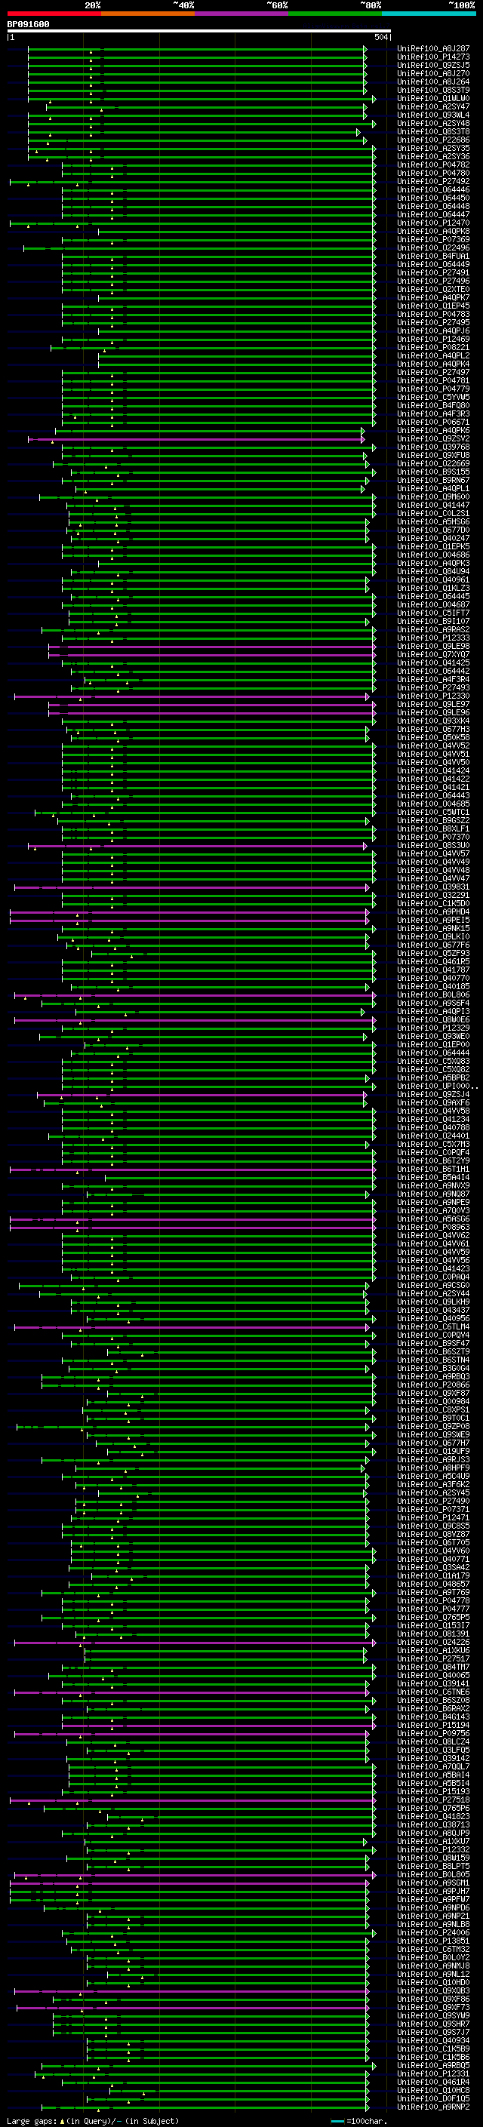Open hit UniRef100_A8J287
The image size is (483, 2127).
tap(433, 49)
